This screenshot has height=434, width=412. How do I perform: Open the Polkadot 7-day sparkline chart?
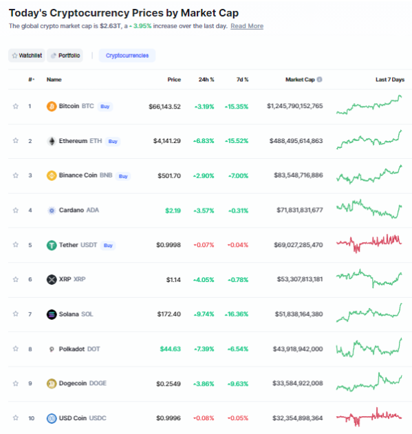pos(369,348)
